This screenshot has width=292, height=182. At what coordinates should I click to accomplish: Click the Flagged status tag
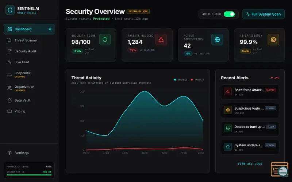270,108
